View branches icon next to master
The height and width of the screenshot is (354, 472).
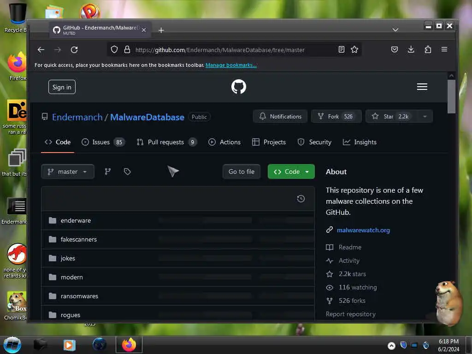[x=107, y=171]
